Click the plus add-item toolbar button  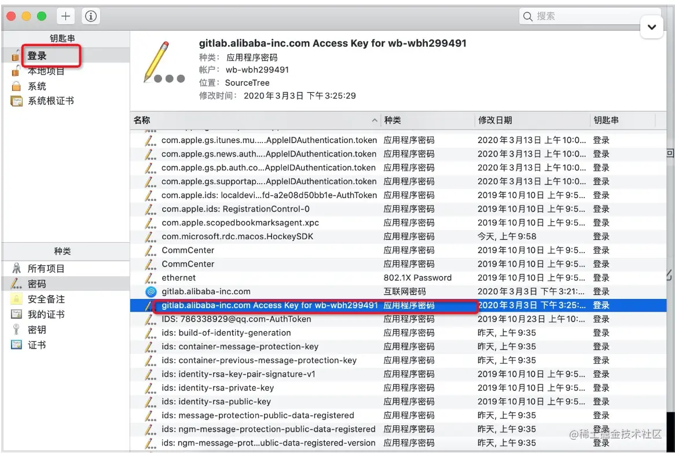click(x=65, y=16)
